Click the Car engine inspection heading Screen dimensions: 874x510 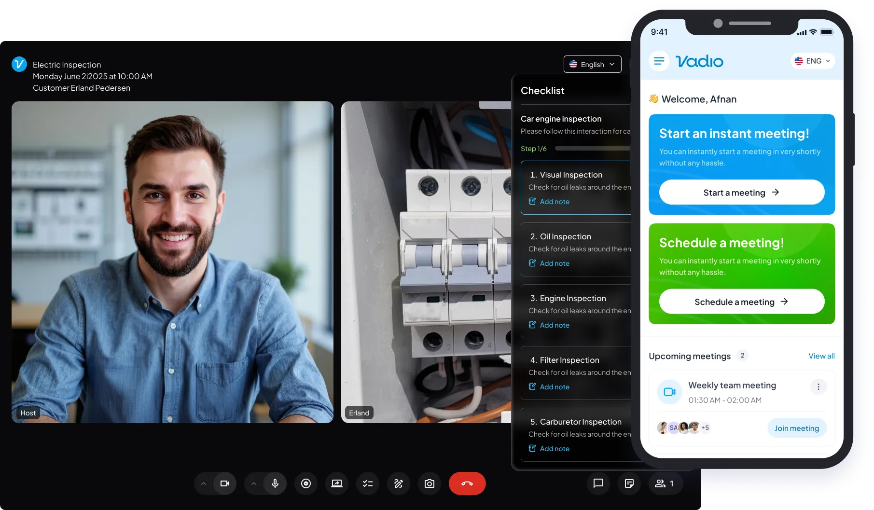561,119
